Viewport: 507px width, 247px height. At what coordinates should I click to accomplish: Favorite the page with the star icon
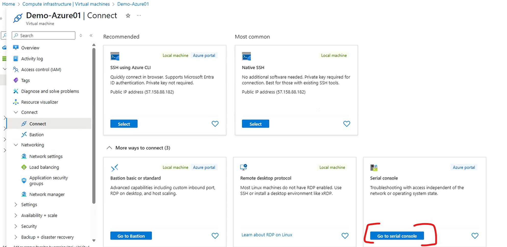point(128,16)
